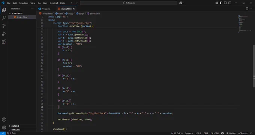Viewport: 255px width, 135px height.
Task: Switch to the Welcome tab
Action: [46, 9]
